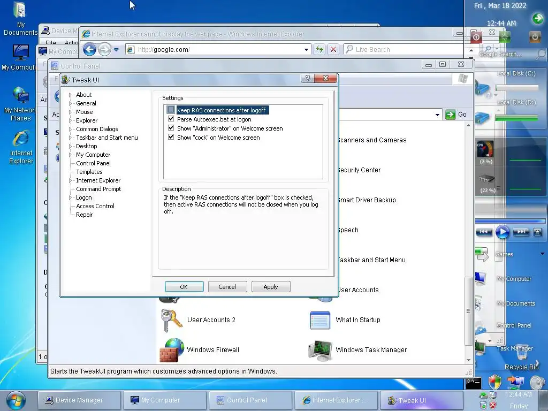Select Access Control in Tweak UI tree
The height and width of the screenshot is (411, 548).
[95, 206]
